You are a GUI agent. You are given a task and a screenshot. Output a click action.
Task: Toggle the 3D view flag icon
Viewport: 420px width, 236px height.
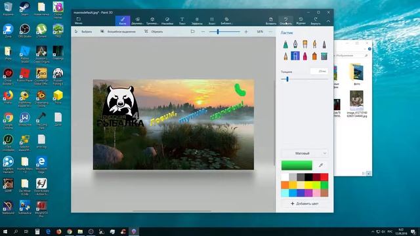192,31
